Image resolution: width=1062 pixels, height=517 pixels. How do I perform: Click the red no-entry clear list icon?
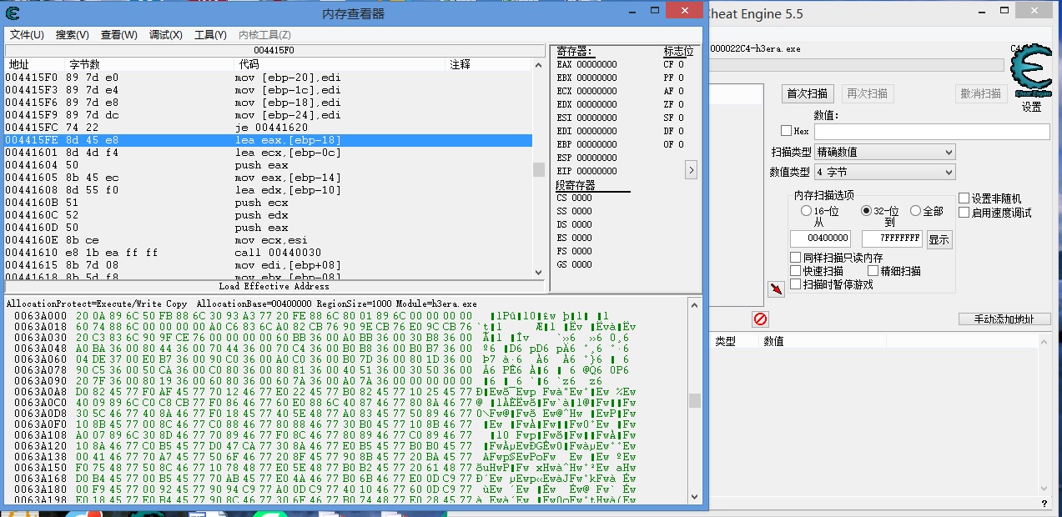(760, 319)
